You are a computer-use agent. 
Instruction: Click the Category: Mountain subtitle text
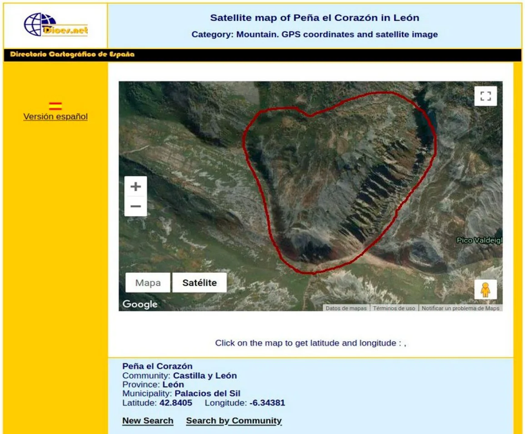point(315,35)
